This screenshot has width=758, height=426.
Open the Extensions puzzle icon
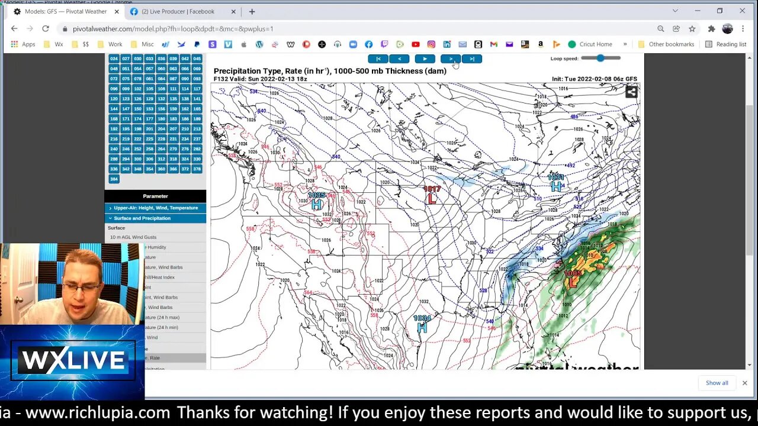(x=711, y=28)
